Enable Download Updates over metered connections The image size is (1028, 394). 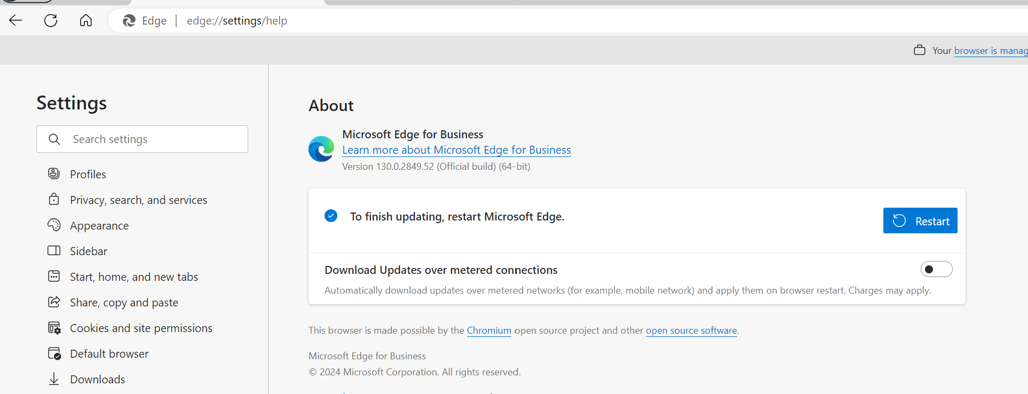[x=936, y=269]
